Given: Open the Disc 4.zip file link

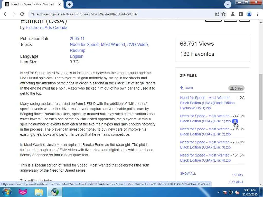Looking at the screenshot, I should (x=205, y=158).
